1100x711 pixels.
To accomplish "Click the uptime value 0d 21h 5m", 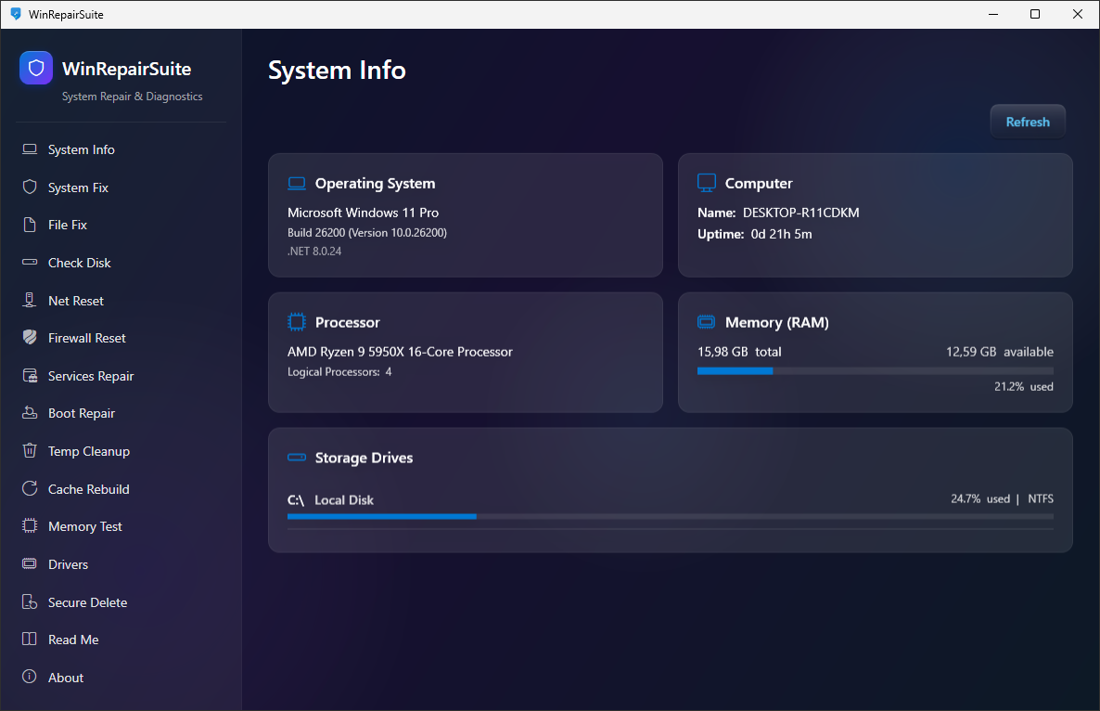I will pyautogui.click(x=781, y=235).
